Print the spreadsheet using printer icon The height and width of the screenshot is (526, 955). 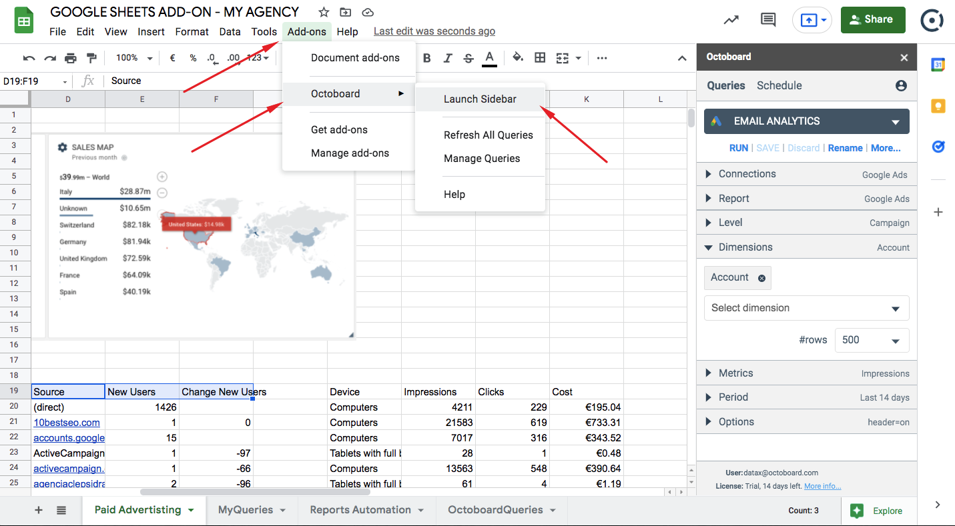71,58
